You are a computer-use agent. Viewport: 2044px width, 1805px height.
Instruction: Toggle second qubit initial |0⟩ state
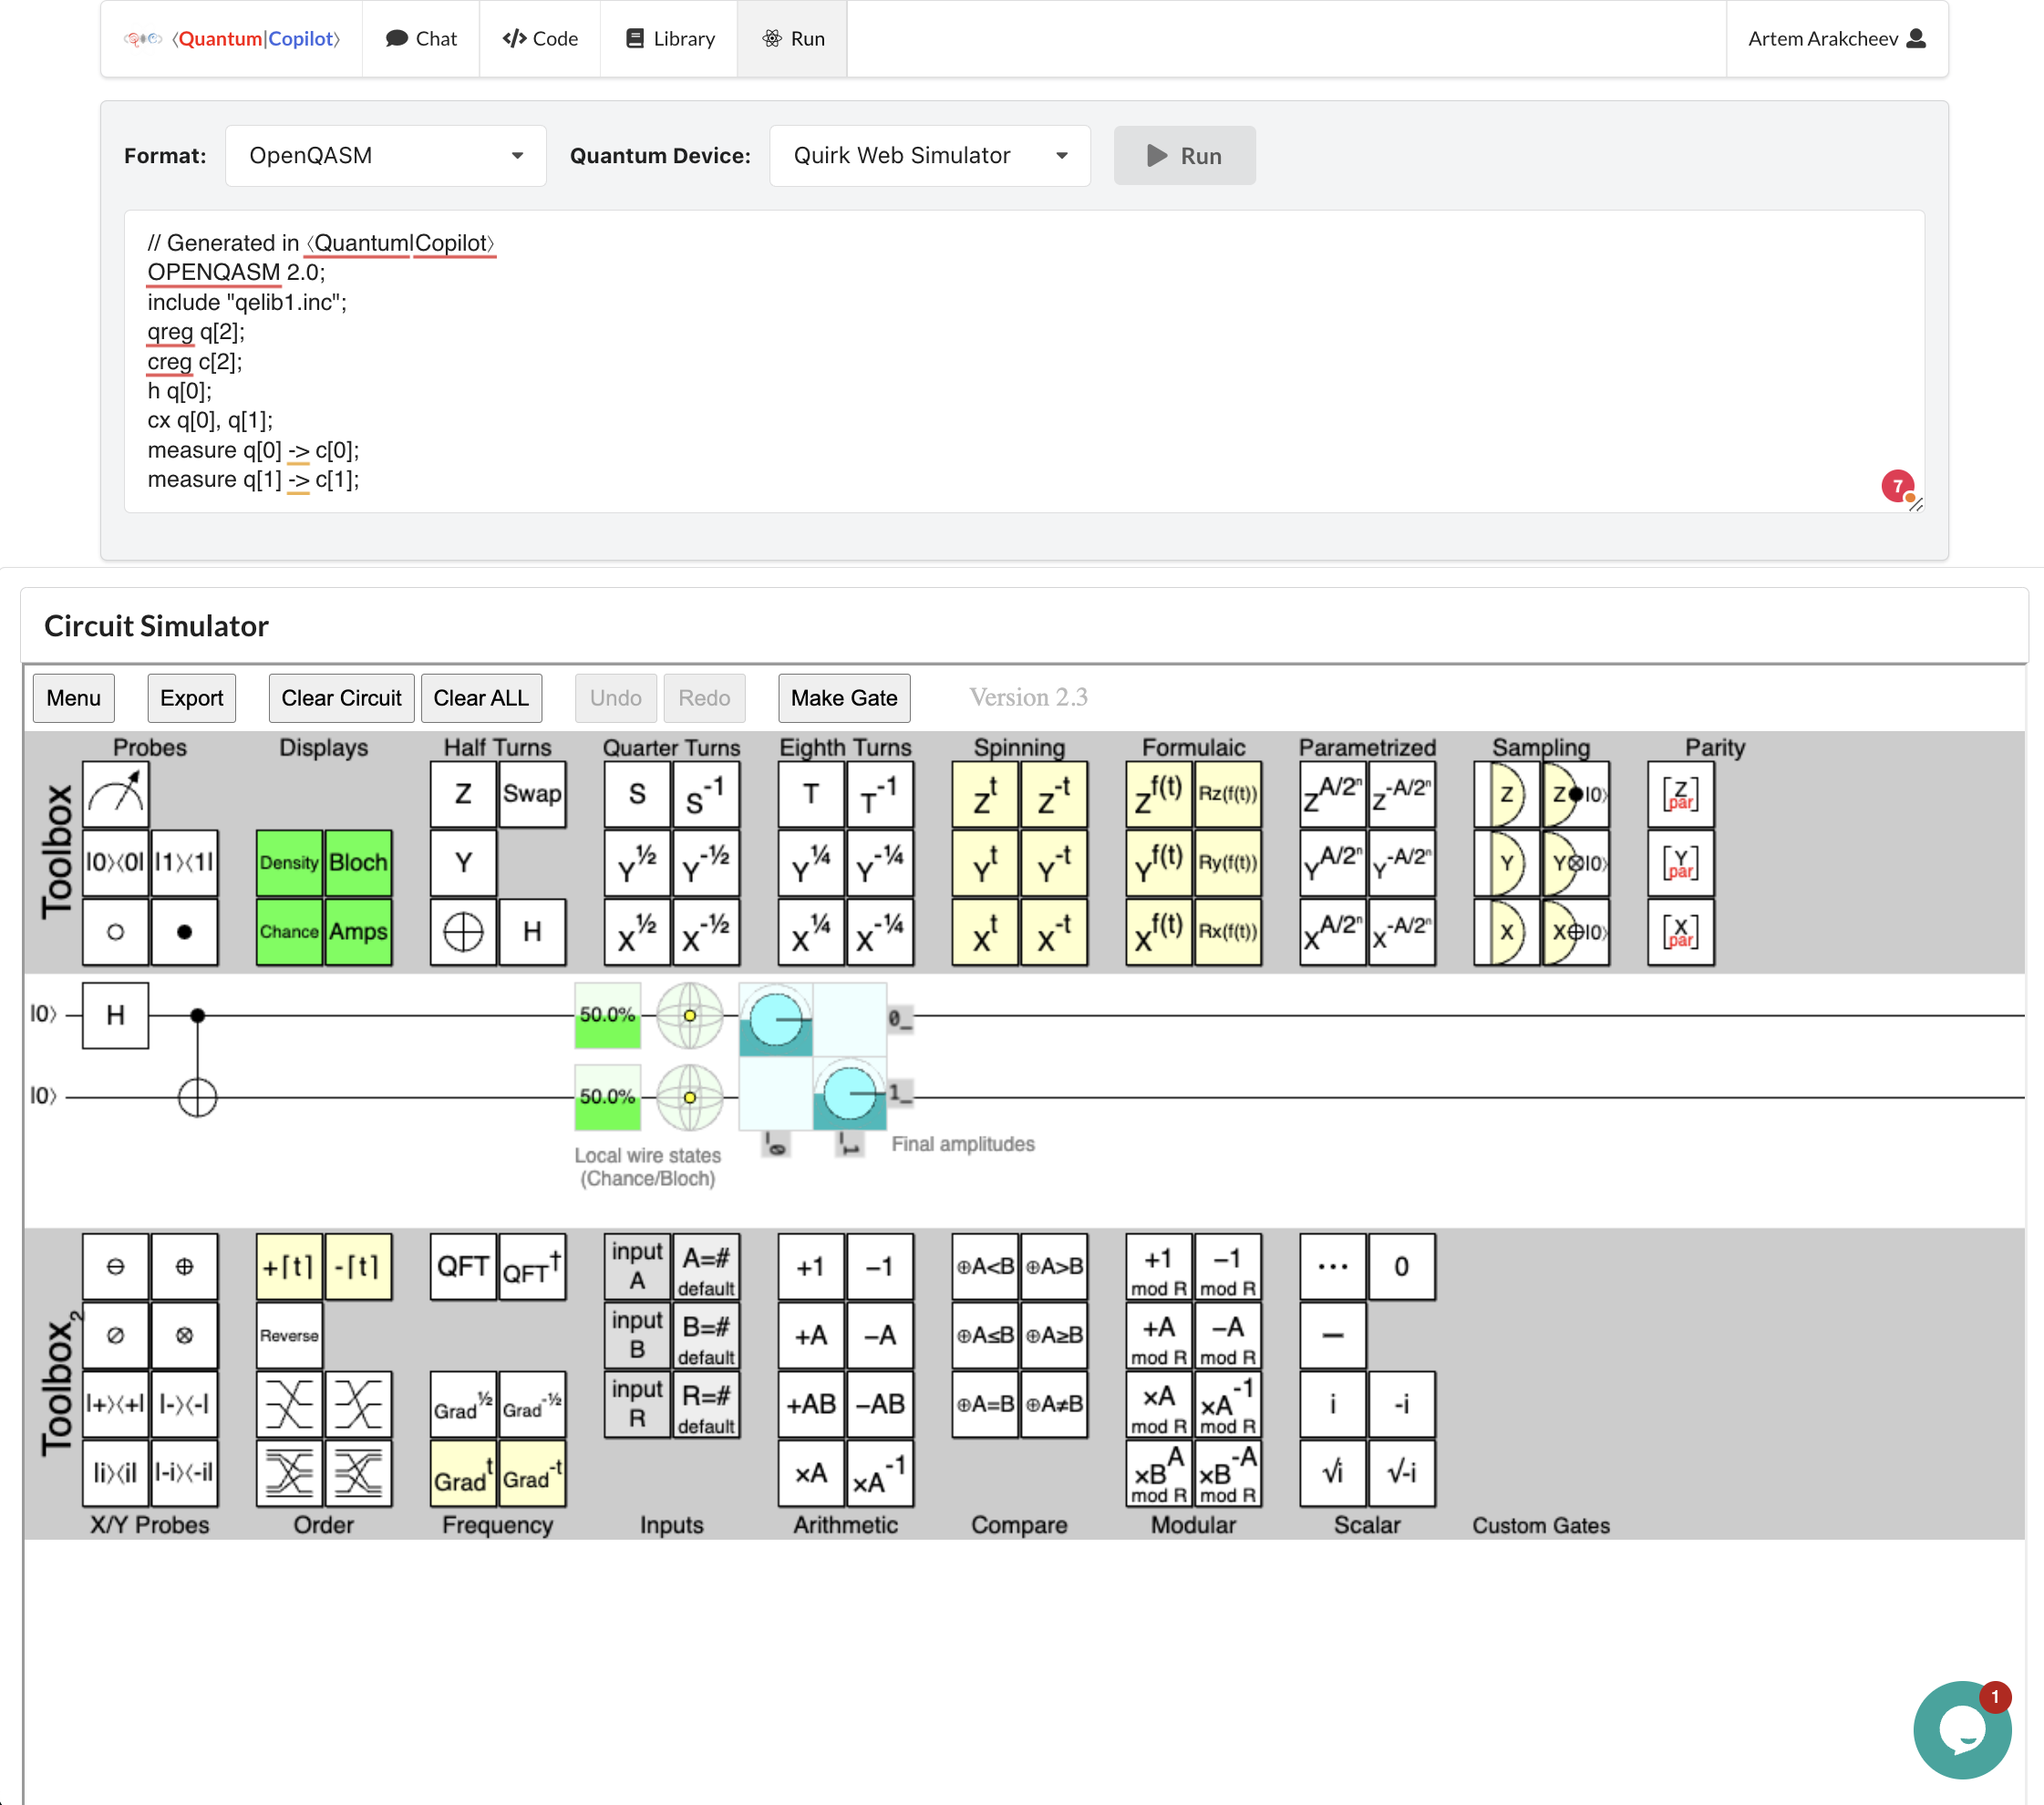click(x=43, y=1097)
